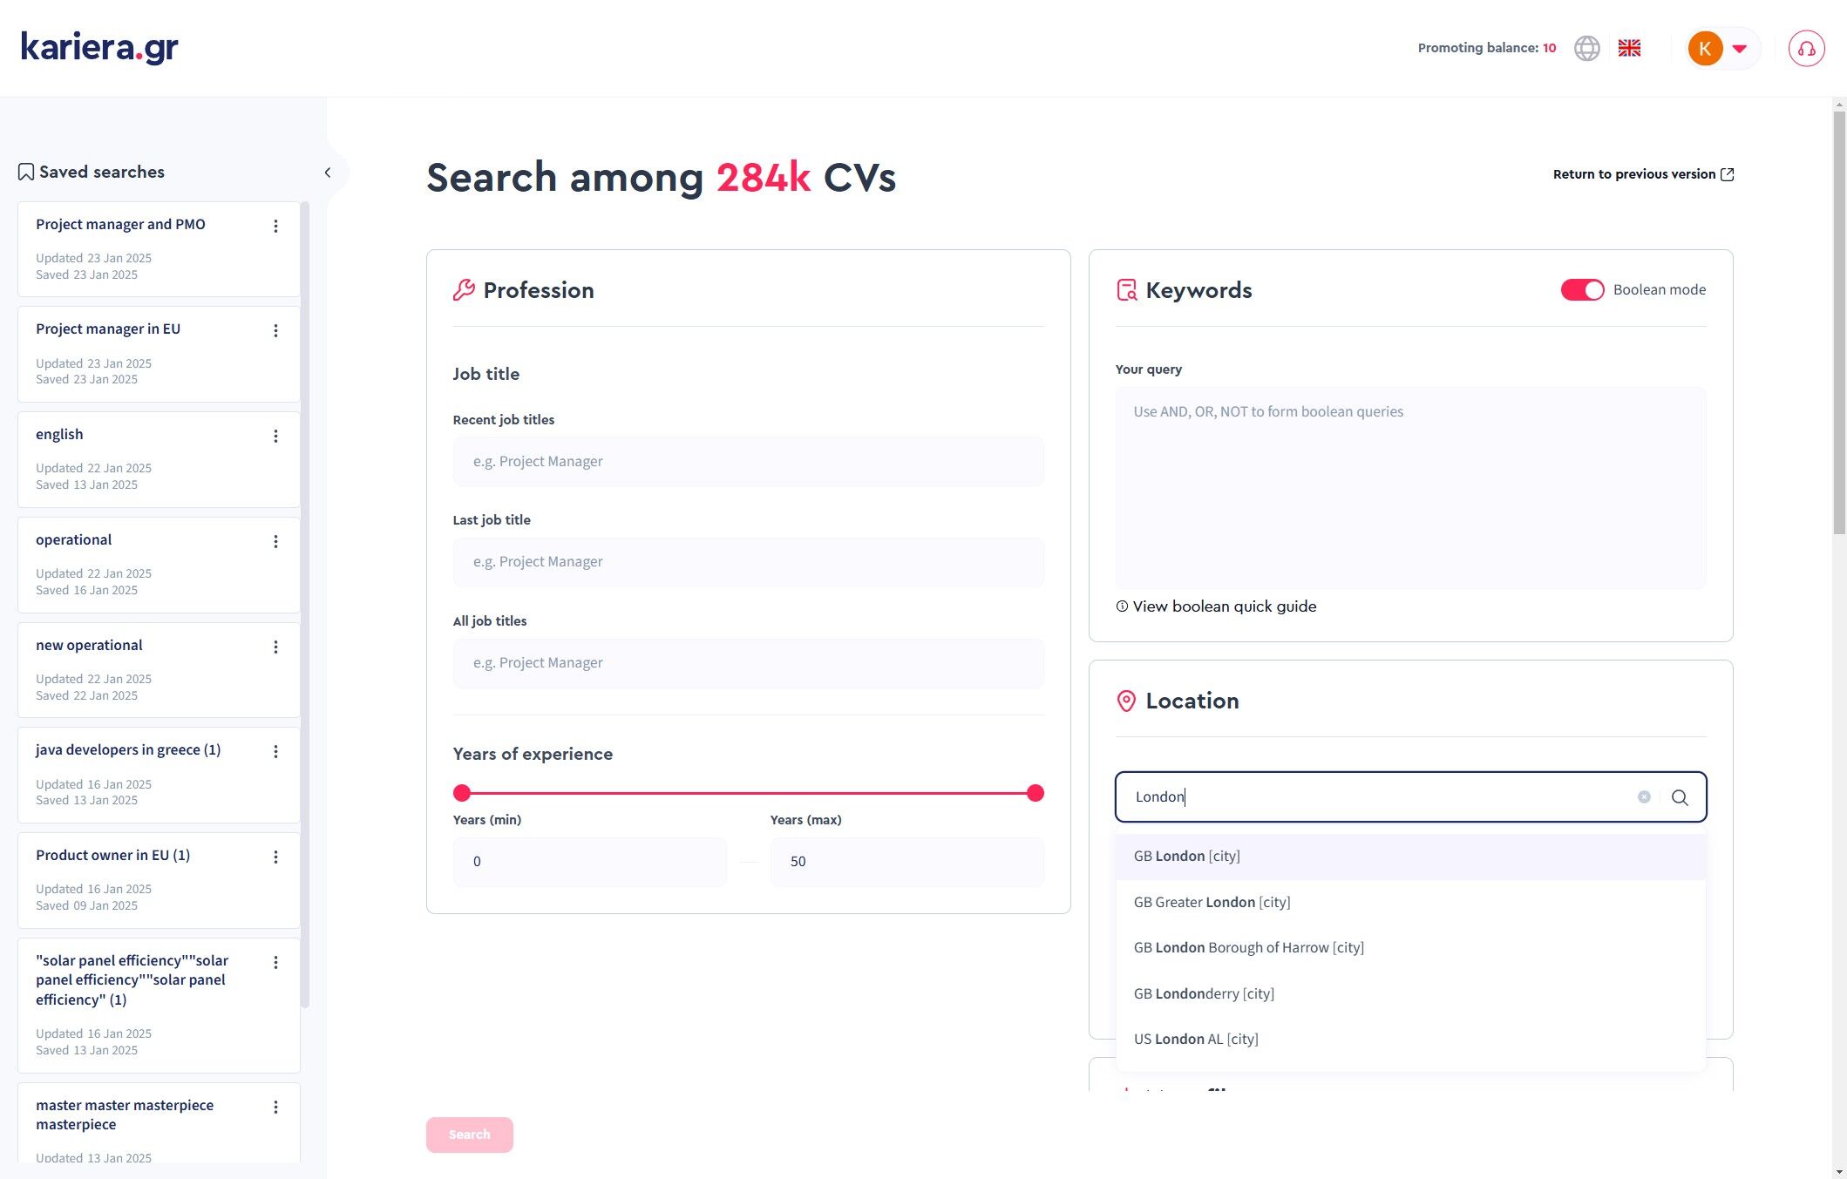Viewport: 1847px width, 1179px height.
Task: Click the Last job title input
Action: coord(748,562)
